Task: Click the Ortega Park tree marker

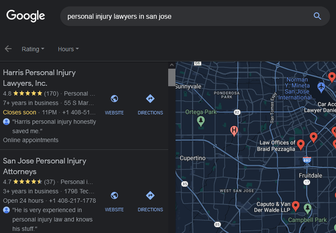Action: (201, 121)
